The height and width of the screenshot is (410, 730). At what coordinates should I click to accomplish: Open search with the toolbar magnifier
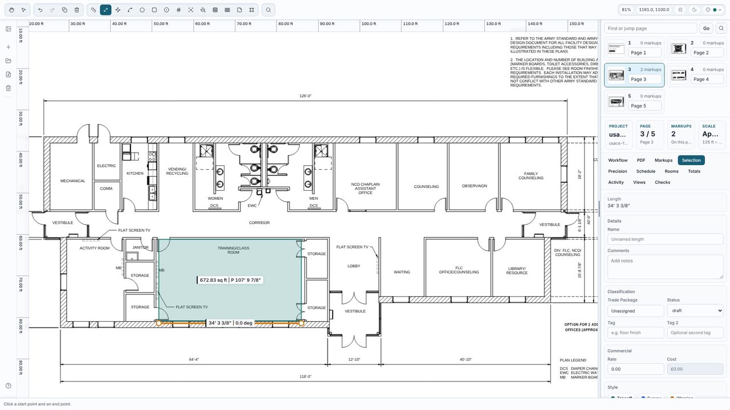[x=268, y=10]
